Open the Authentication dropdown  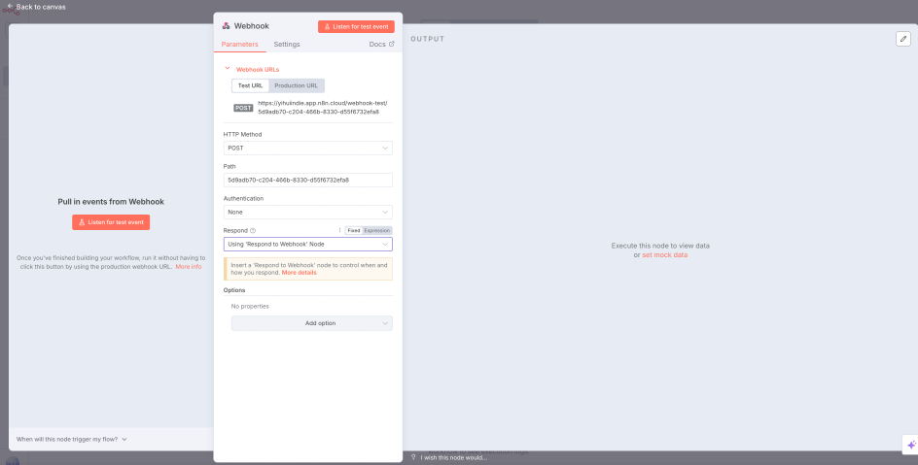coord(307,212)
